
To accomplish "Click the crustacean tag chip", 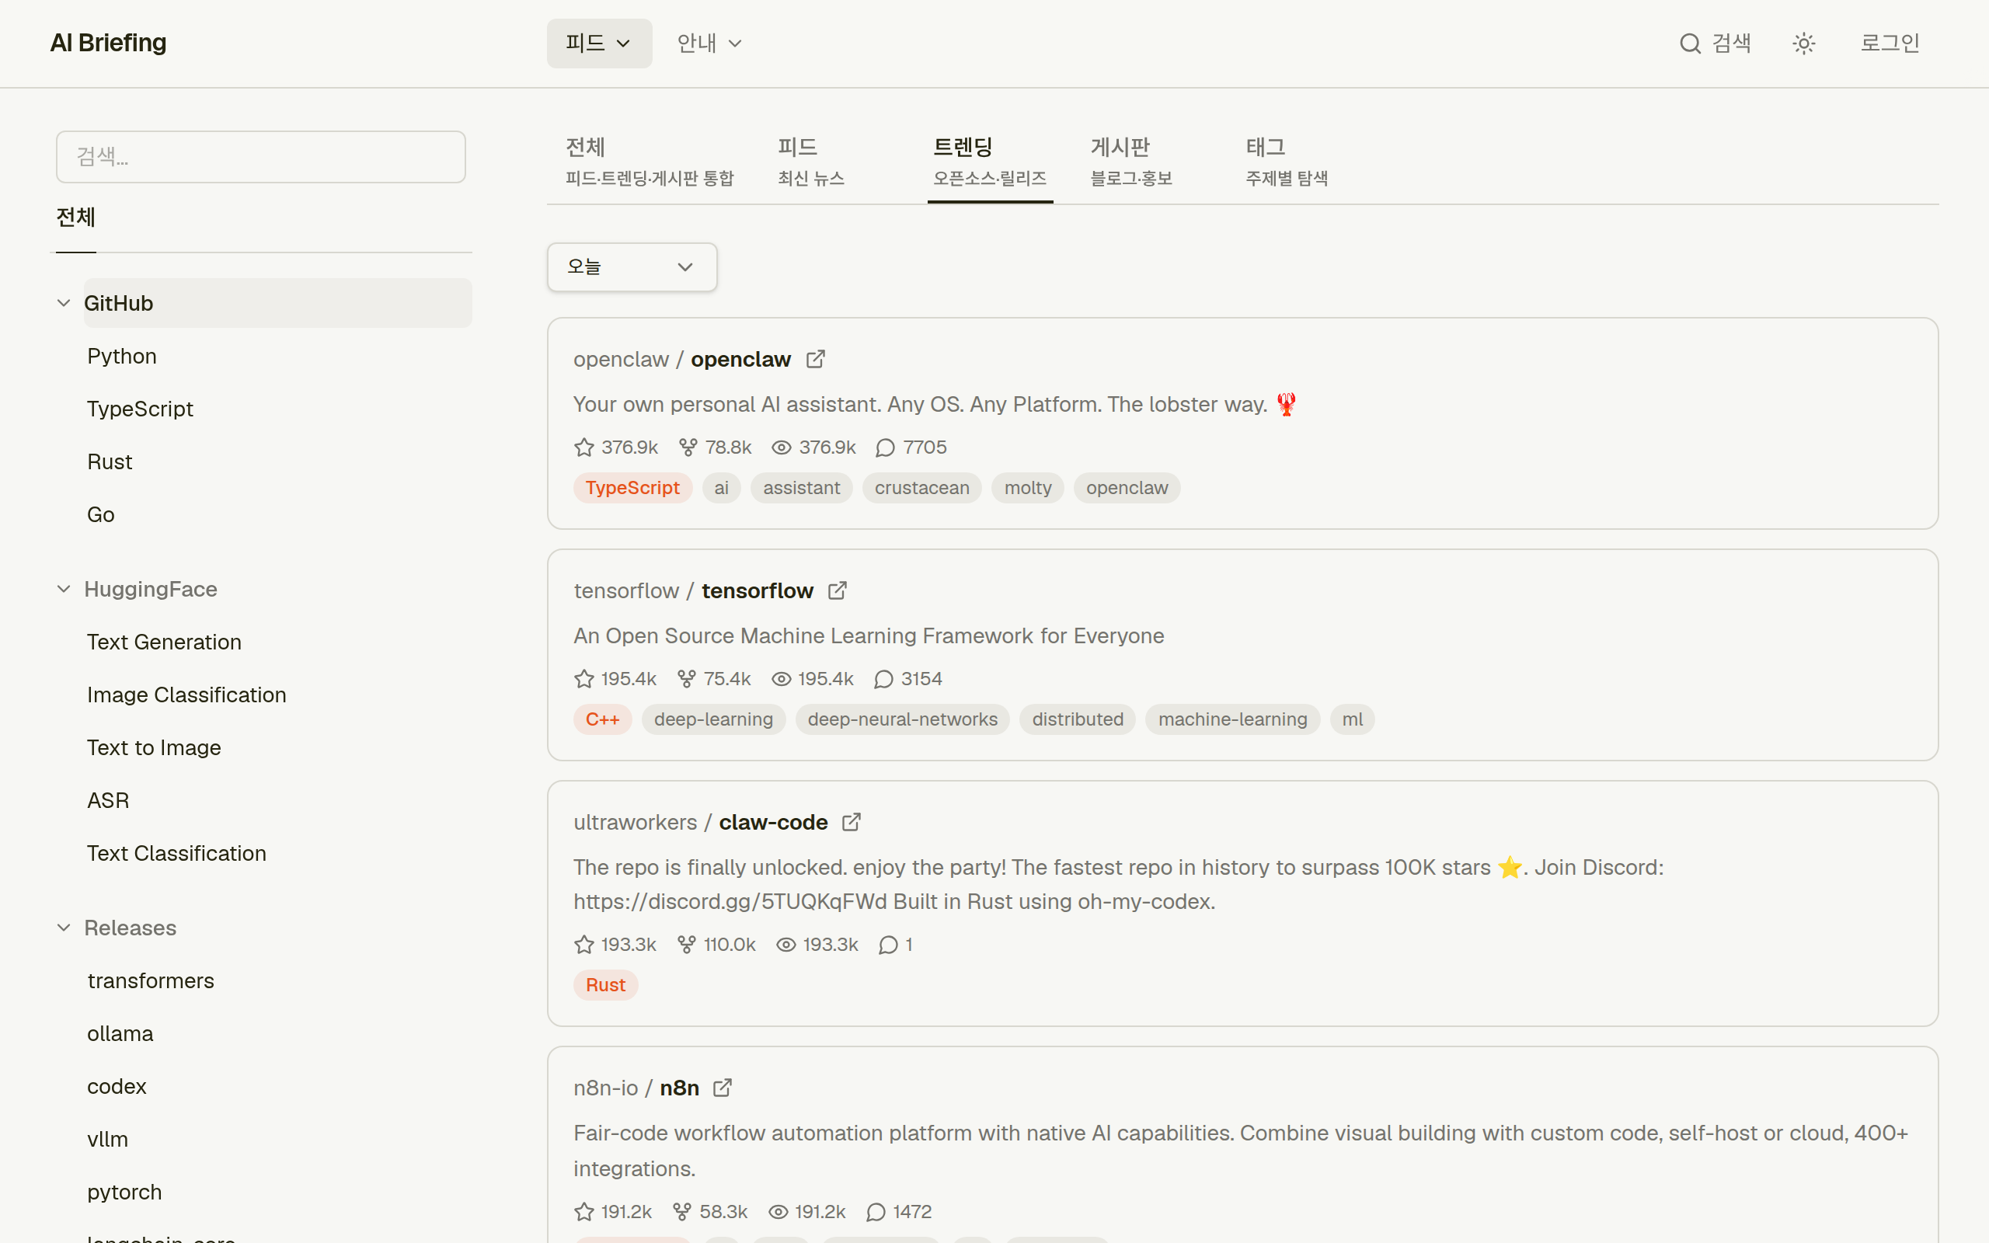I will pos(921,488).
